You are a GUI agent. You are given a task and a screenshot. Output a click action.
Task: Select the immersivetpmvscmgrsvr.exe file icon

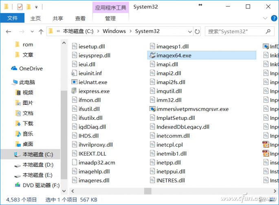click(x=152, y=109)
